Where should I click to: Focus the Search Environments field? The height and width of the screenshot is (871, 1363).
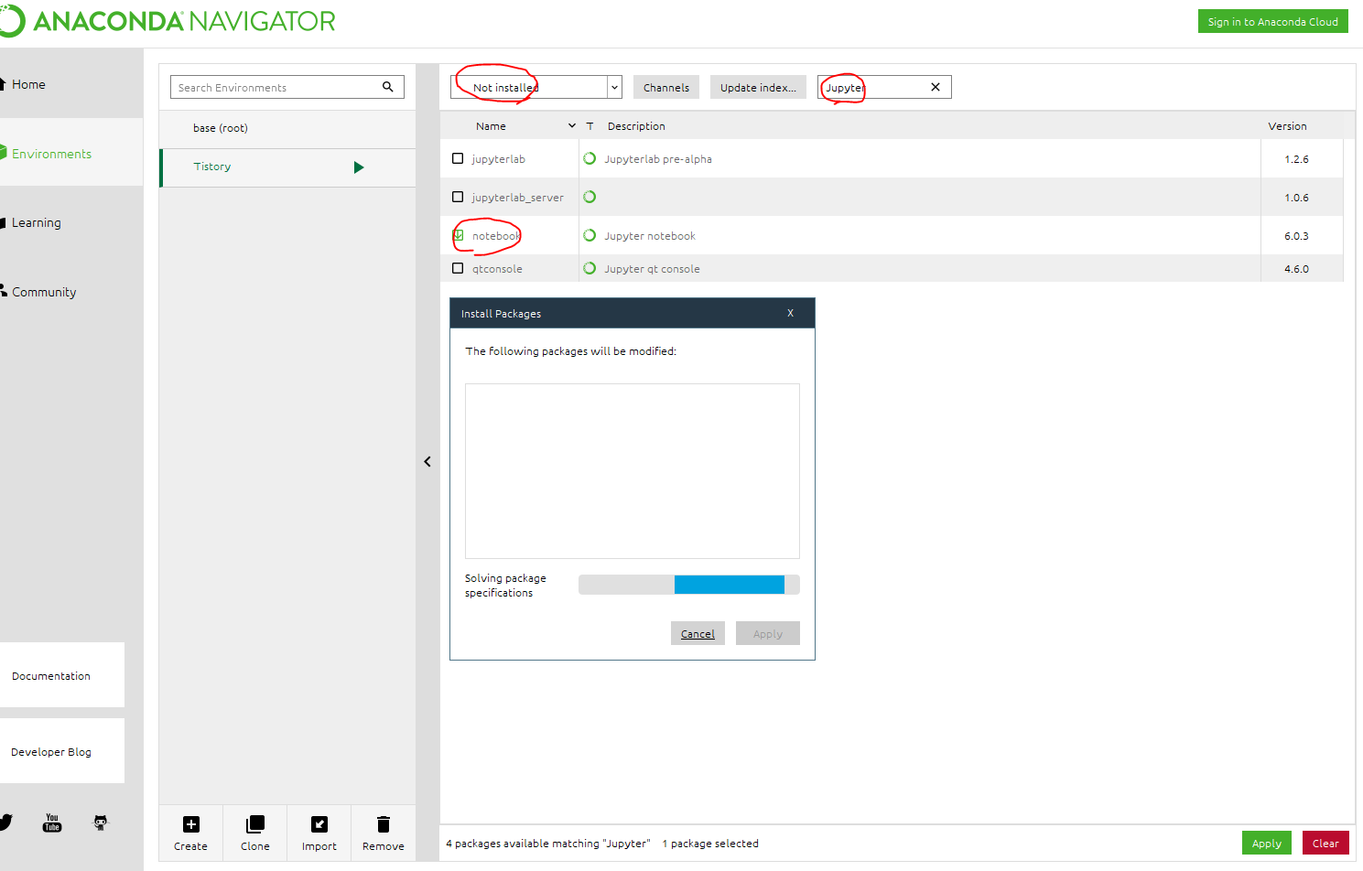point(287,87)
